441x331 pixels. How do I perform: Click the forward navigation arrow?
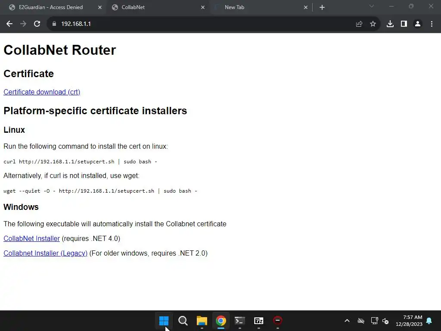[23, 24]
